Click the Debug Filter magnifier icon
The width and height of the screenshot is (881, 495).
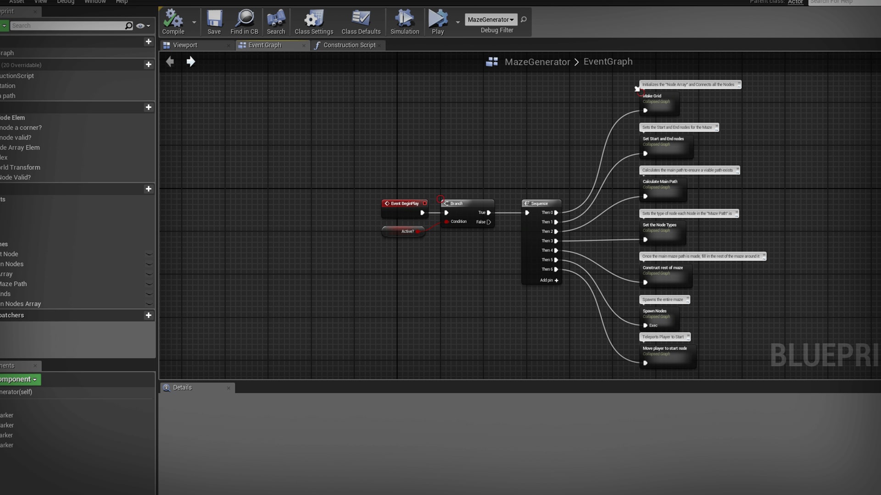point(524,19)
